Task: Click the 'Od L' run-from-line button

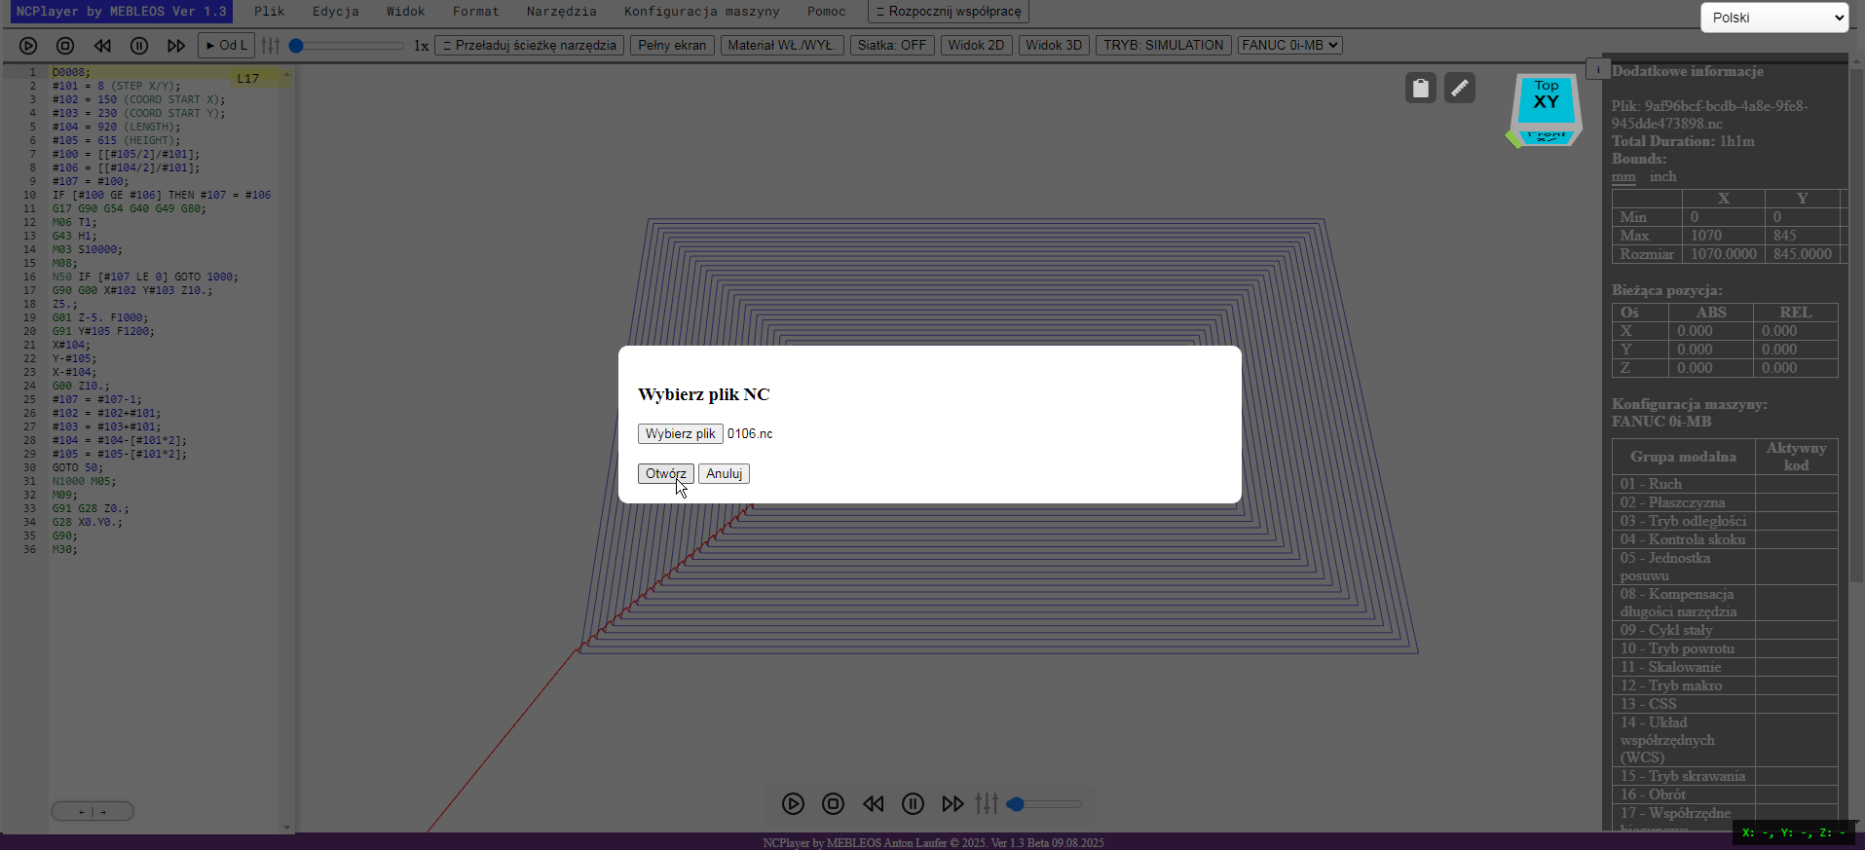Action: coord(226,46)
